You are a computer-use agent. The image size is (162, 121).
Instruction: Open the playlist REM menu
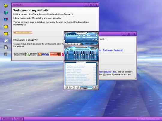[70, 88]
